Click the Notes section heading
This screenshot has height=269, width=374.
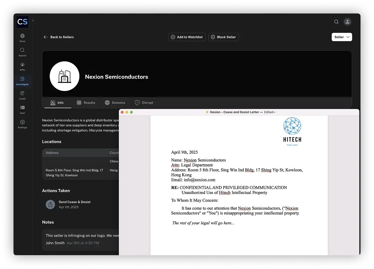coord(48,222)
